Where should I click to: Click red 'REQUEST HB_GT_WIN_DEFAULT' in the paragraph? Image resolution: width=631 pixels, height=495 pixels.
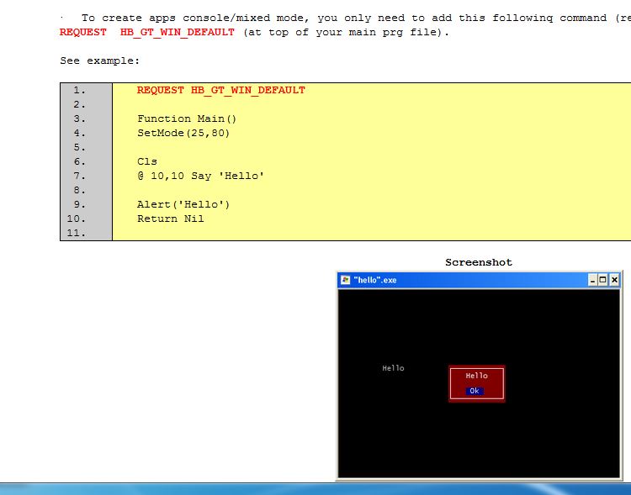tap(147, 32)
